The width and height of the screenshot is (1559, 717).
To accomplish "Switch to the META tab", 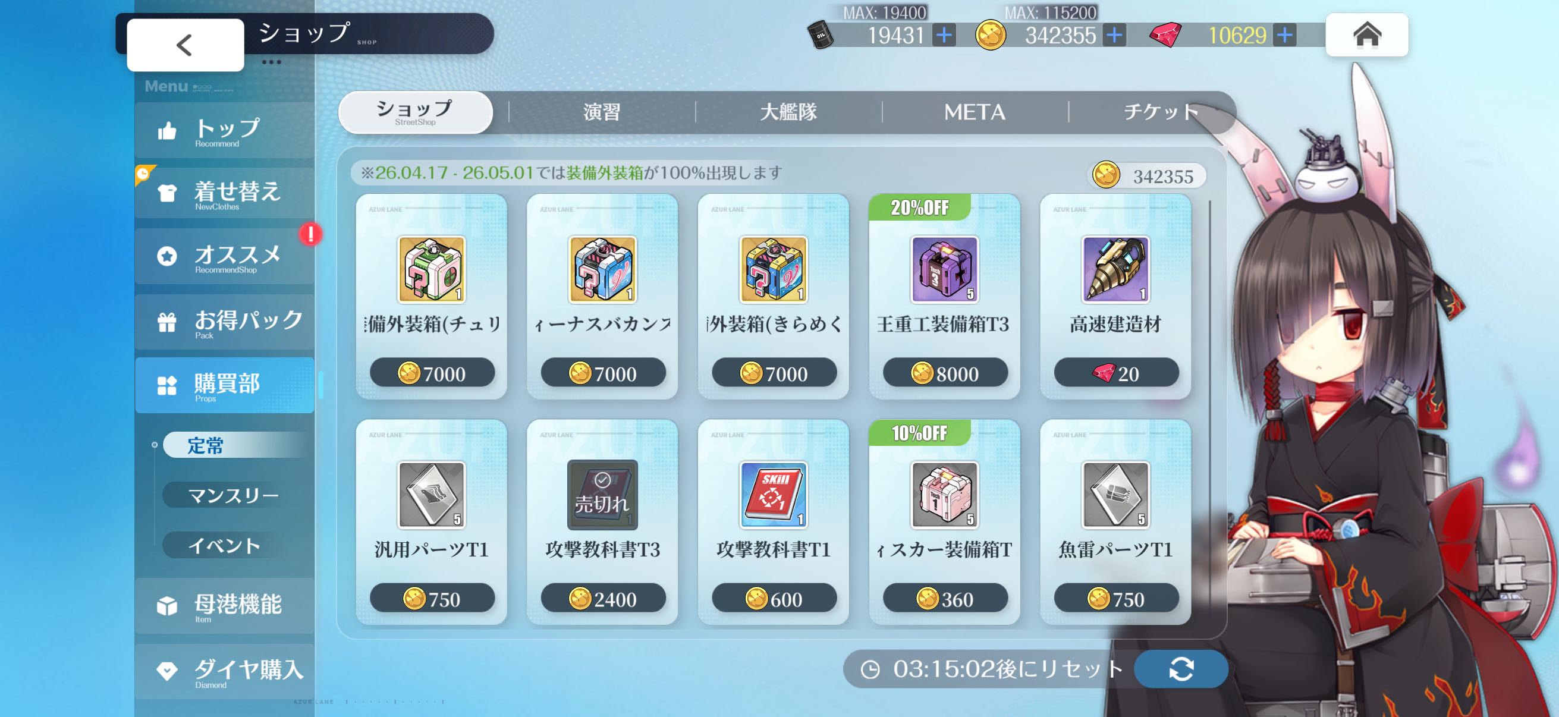I will tap(975, 112).
